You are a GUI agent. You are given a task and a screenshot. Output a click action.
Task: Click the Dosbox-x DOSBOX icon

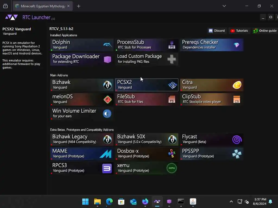tap(172, 154)
